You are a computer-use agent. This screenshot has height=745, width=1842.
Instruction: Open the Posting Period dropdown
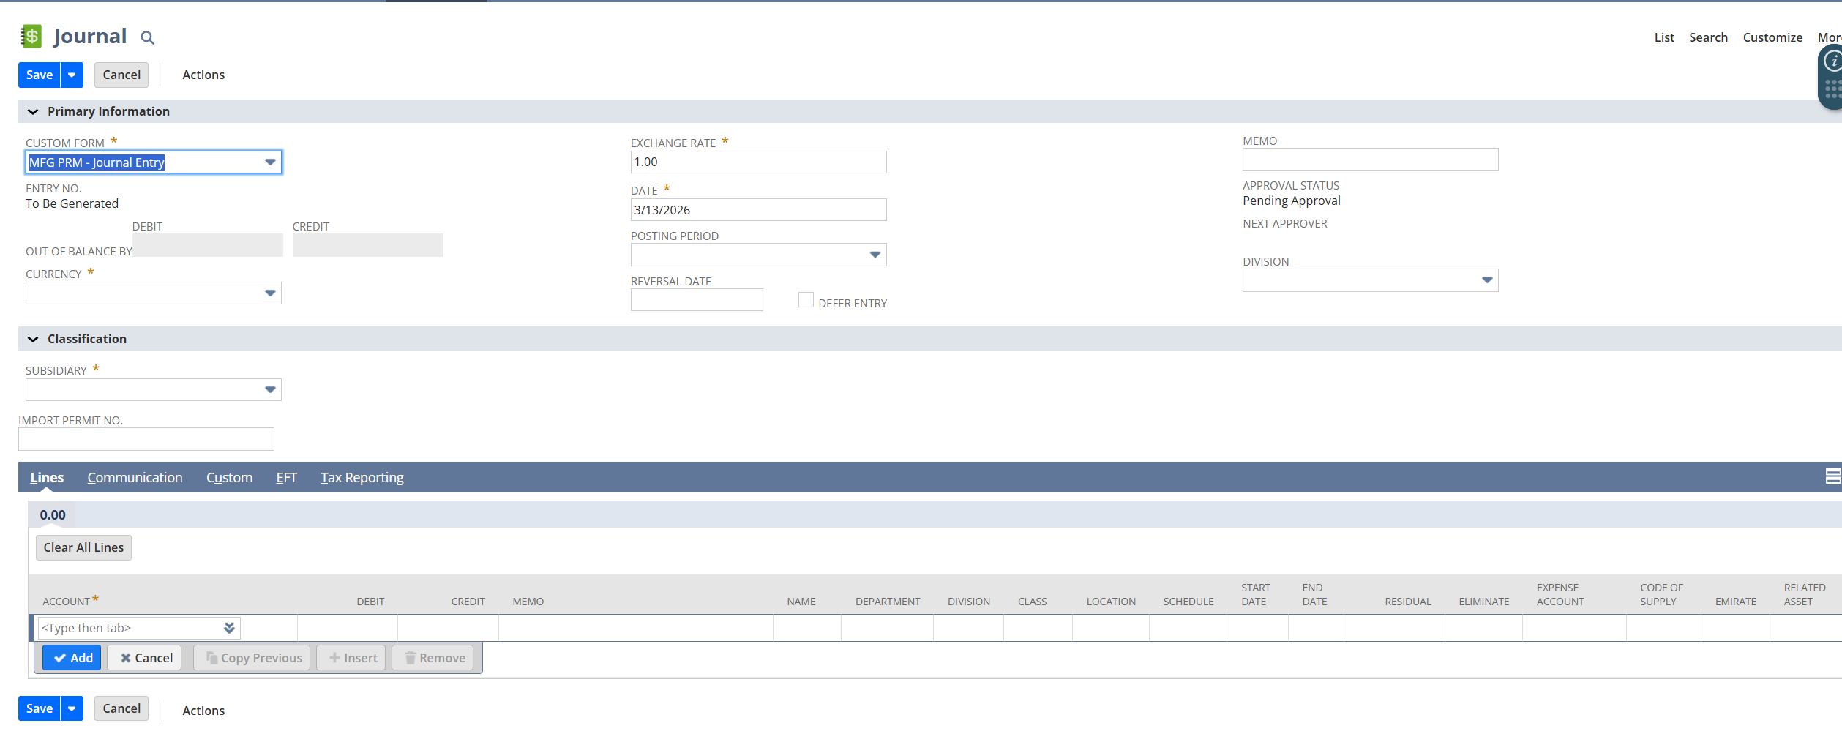point(875,255)
